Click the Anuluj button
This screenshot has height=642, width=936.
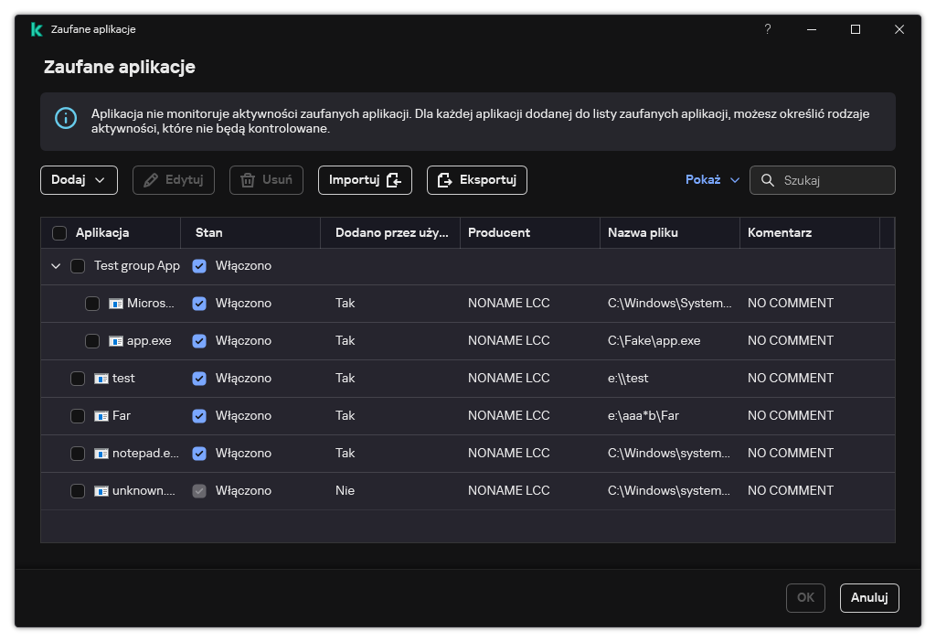pos(868,597)
